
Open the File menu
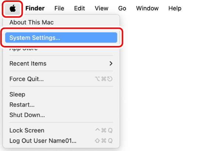point(59,8)
